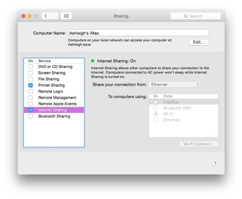
Task: Enable Screen Sharing
Action: 30,73
